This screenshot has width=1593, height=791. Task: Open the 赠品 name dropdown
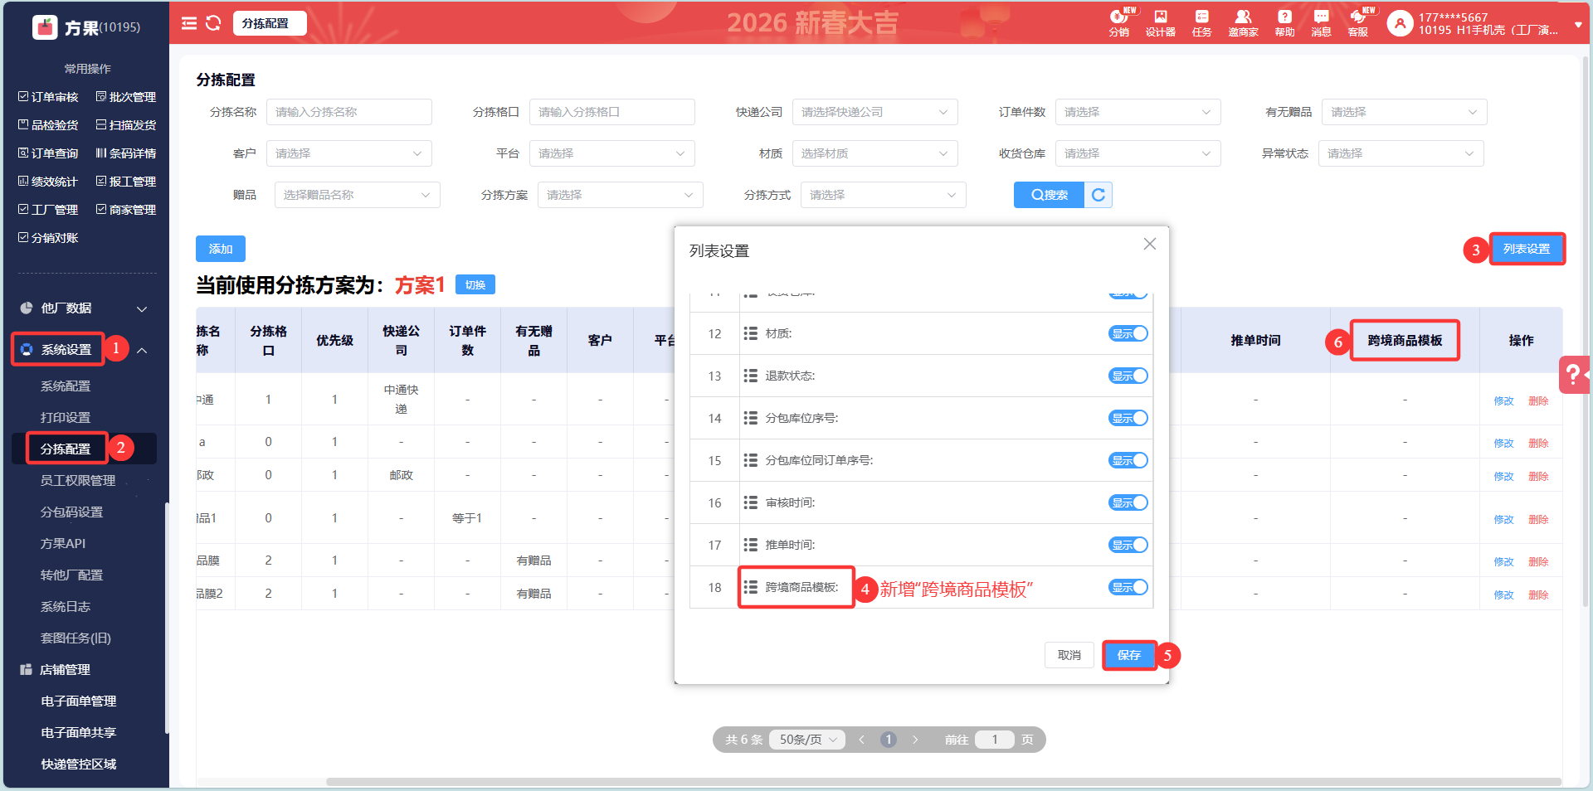pyautogui.click(x=357, y=195)
